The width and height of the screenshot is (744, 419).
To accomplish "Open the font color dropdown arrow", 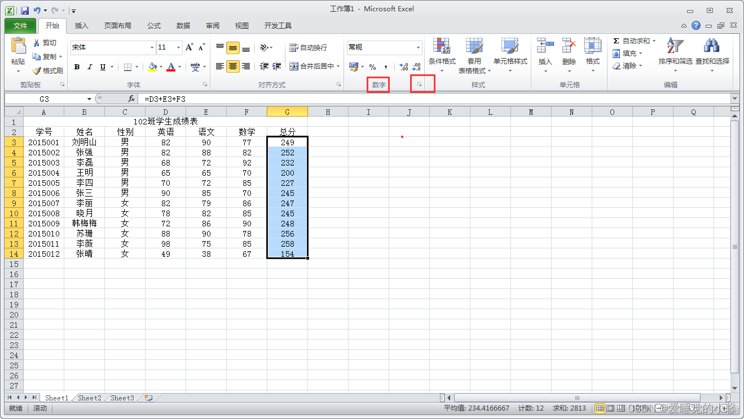I will coord(180,67).
